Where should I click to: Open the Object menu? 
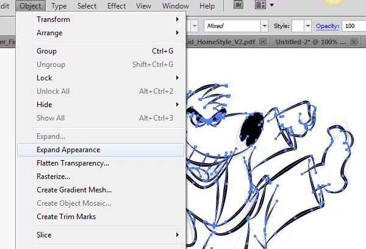(30, 6)
